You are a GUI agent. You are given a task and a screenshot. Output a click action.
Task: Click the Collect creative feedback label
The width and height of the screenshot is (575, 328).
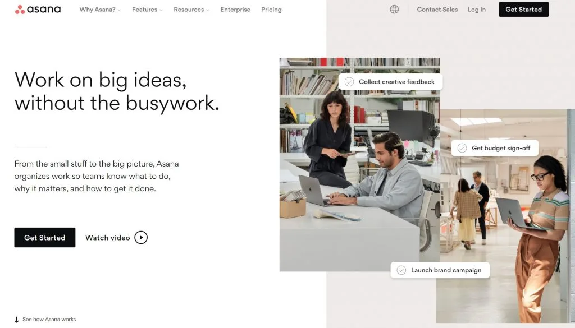click(x=397, y=82)
